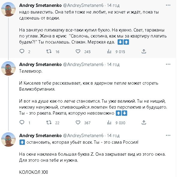Share the first tweet about водка
The width and height of the screenshot is (180, 177).
[x=144, y=52]
